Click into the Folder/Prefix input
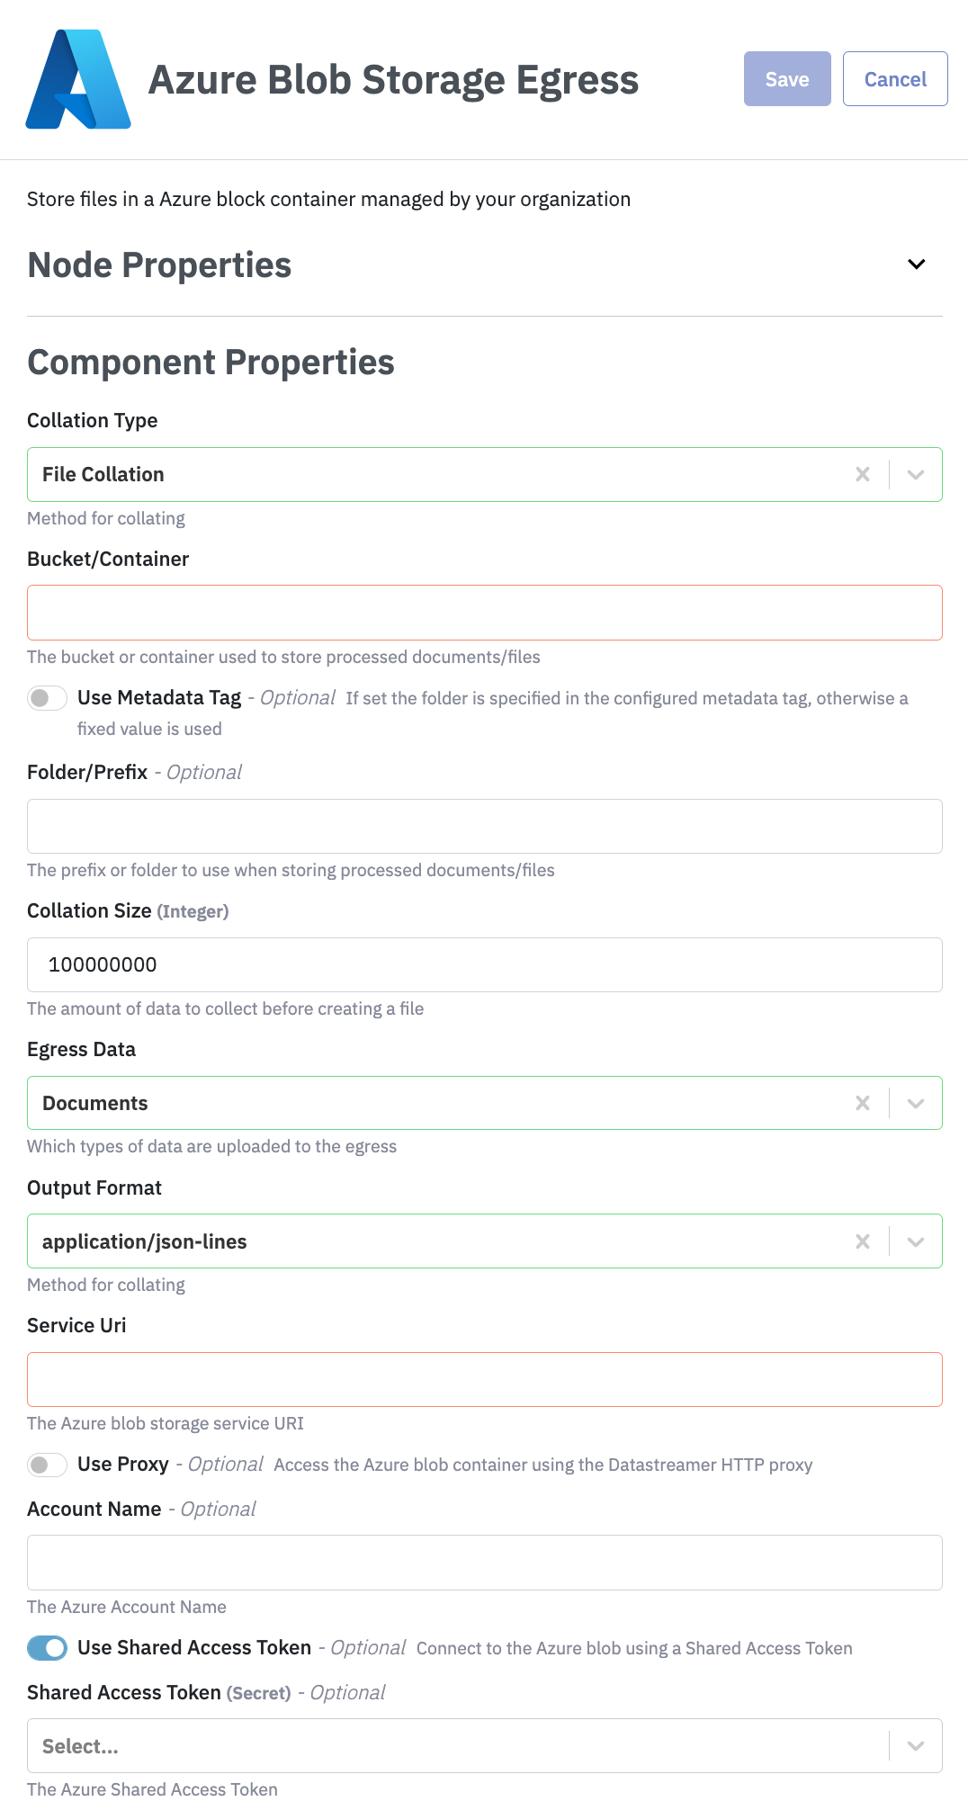Screen dimensions: 968x1819 pyautogui.click(x=484, y=826)
